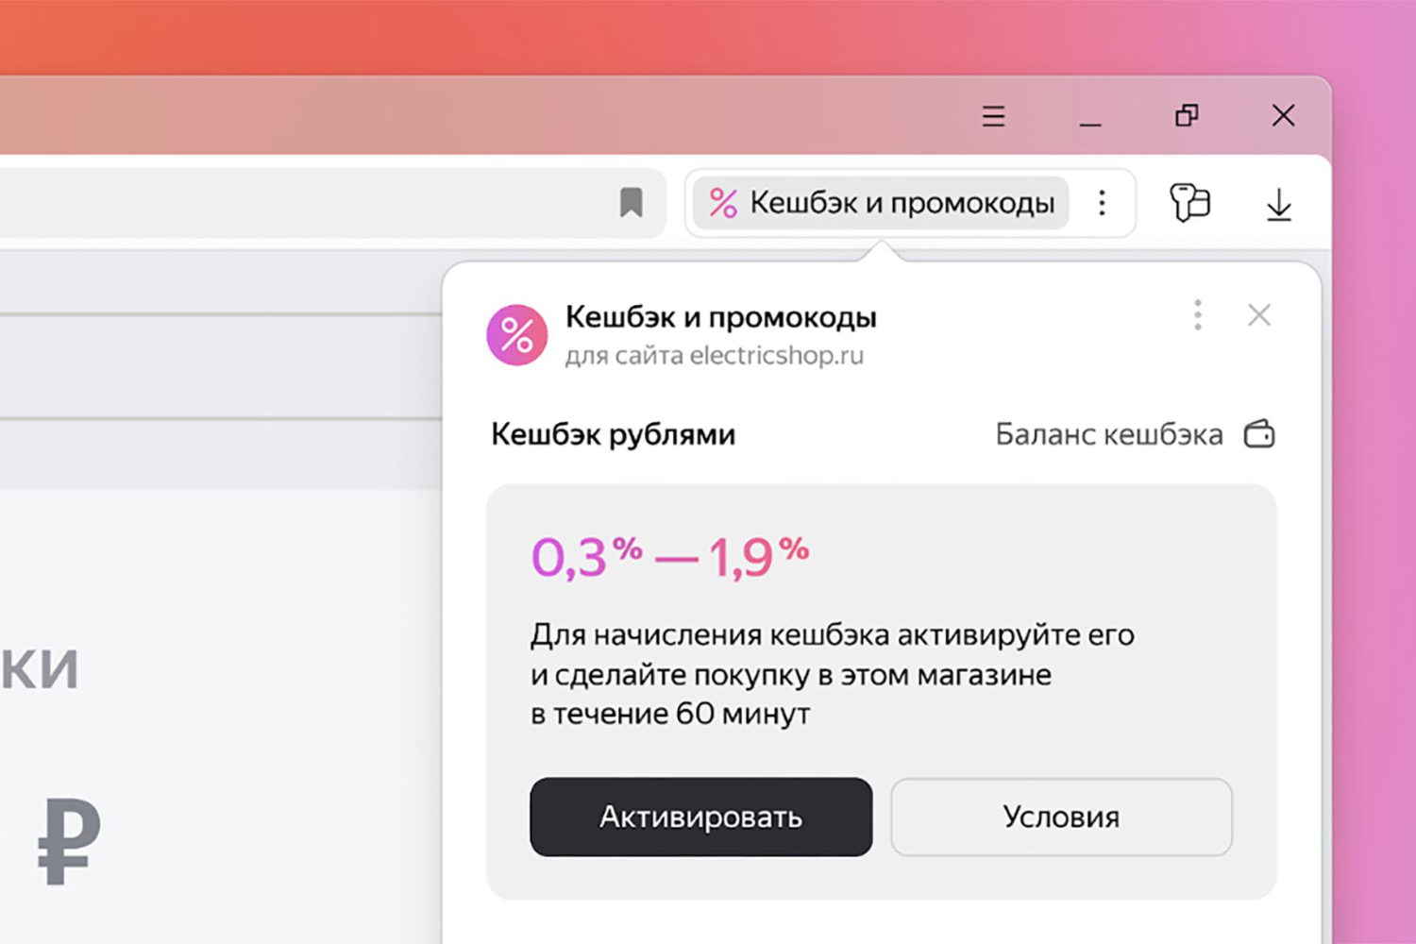Click the electricshop.ru site subtitle
Screen dimensions: 1416x944
[x=715, y=356]
